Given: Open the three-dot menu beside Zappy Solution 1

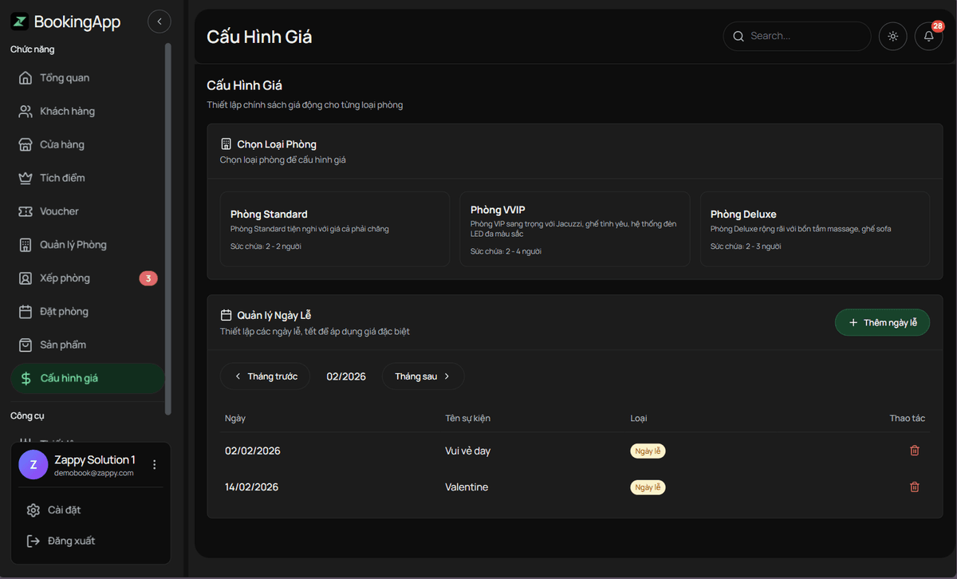Looking at the screenshot, I should (x=155, y=465).
